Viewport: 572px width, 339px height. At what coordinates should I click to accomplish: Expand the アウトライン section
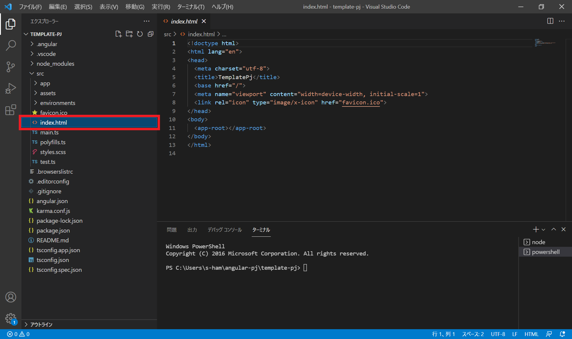(x=41, y=324)
